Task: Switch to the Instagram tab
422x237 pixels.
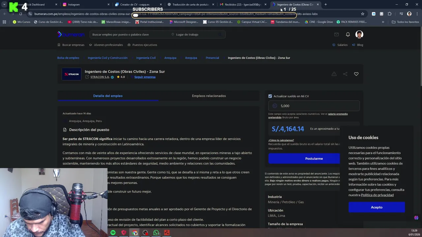Action: point(86,5)
